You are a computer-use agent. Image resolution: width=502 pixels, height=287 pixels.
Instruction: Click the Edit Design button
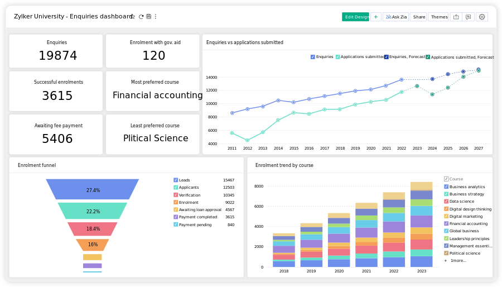(x=355, y=17)
